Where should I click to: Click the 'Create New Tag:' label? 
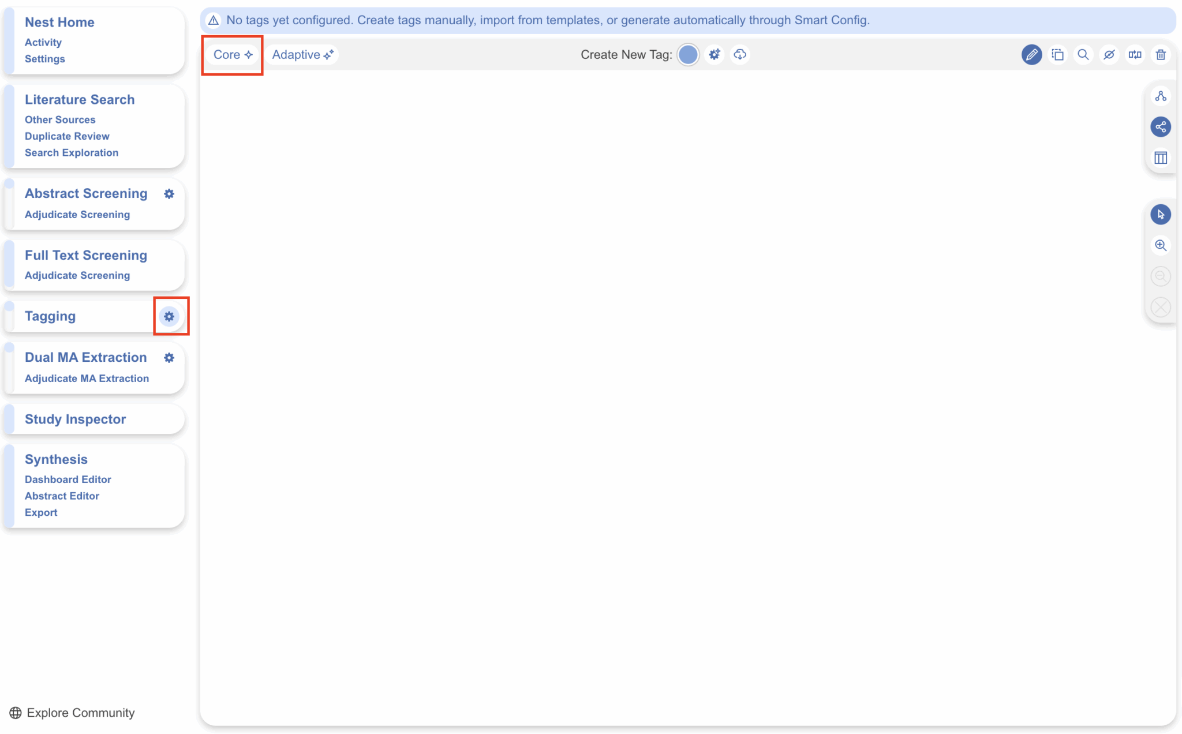click(x=626, y=55)
